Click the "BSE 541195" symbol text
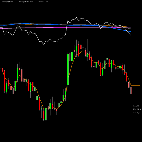The height and width of the screenshot is (142, 142). pyautogui.click(x=43, y=2)
